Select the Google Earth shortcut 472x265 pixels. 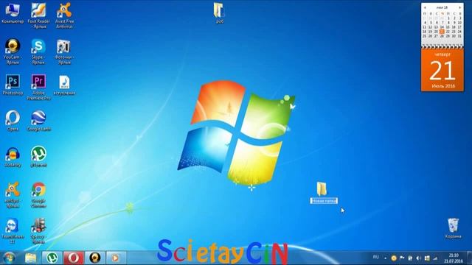tap(38, 121)
